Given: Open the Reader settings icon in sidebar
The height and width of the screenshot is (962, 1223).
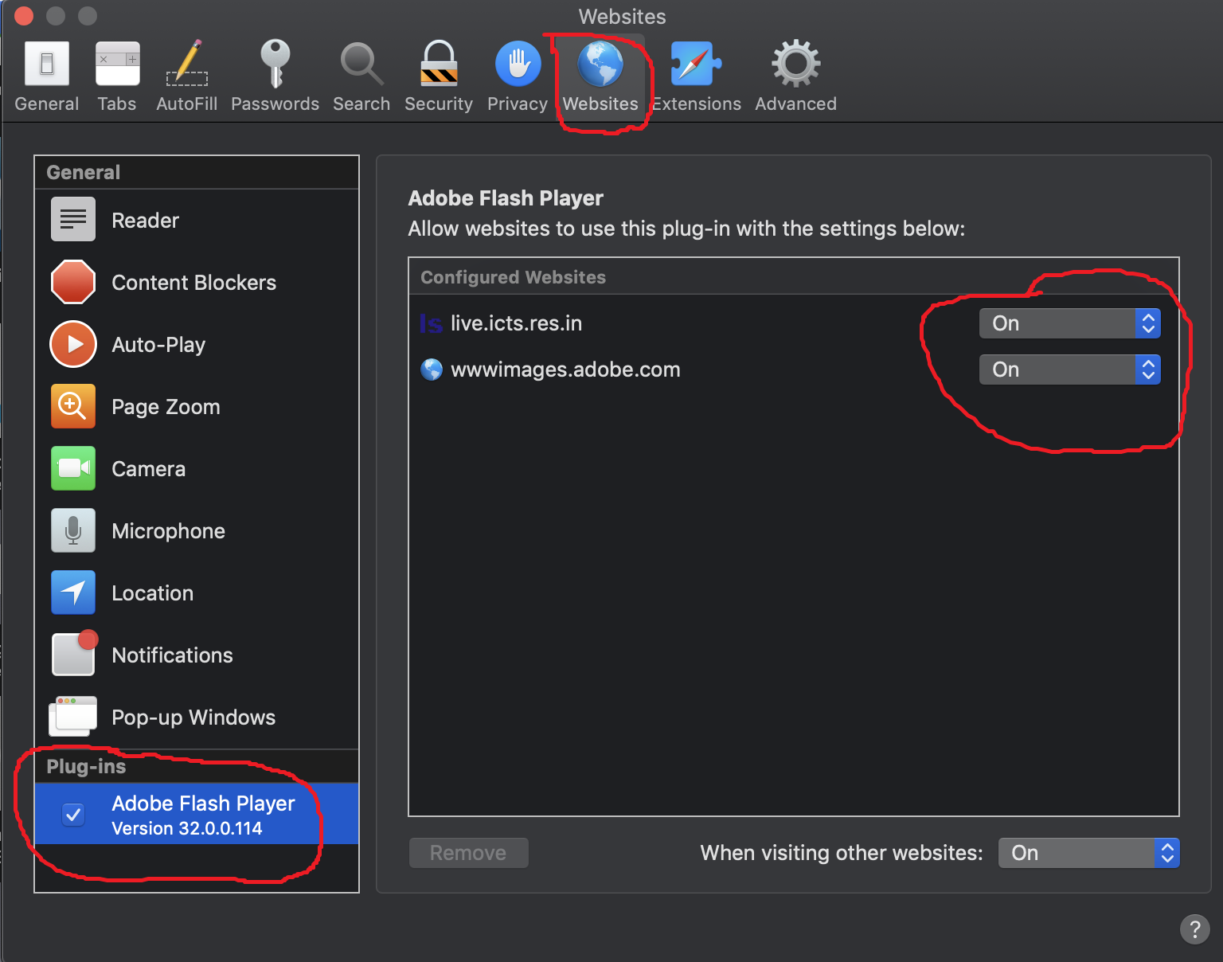Looking at the screenshot, I should click(x=72, y=219).
